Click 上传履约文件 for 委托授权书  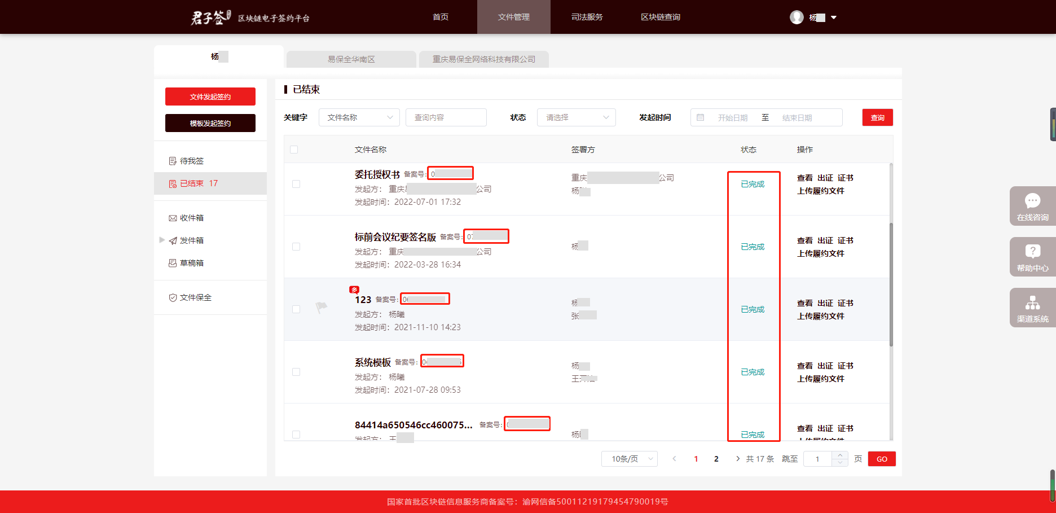point(821,191)
